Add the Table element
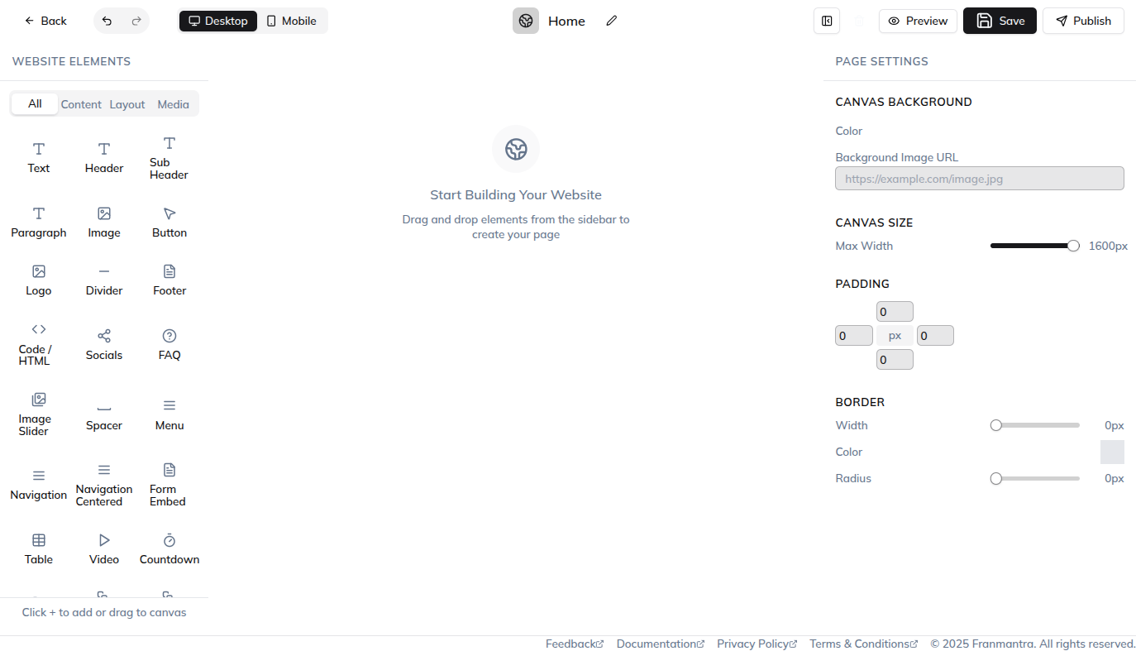The image size is (1136, 651). click(39, 549)
